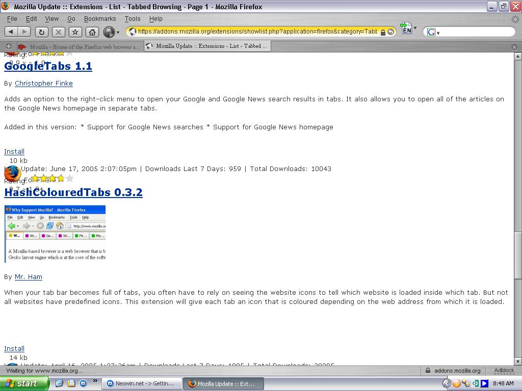Viewport: 522px width, 391px height.
Task: Open the GoogleTabs 1.1 extension link
Action: (48, 66)
